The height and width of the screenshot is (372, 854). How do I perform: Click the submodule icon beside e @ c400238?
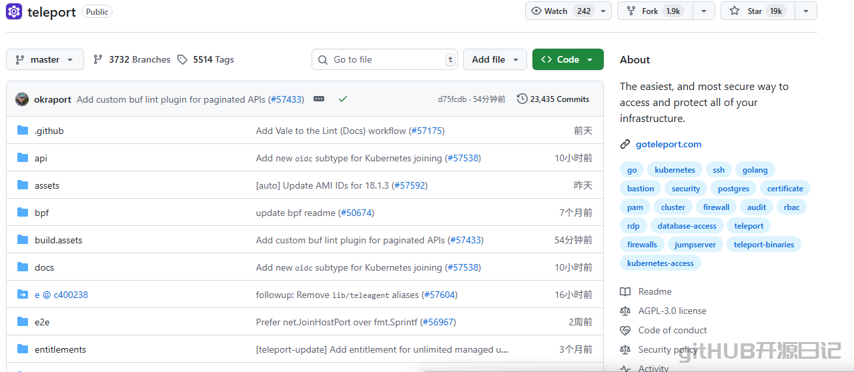[23, 294]
